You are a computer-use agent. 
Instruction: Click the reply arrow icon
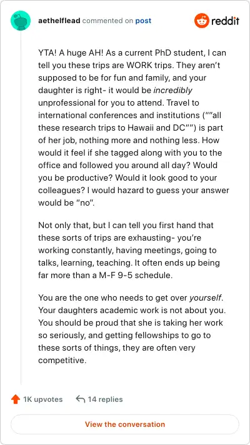[x=81, y=399]
